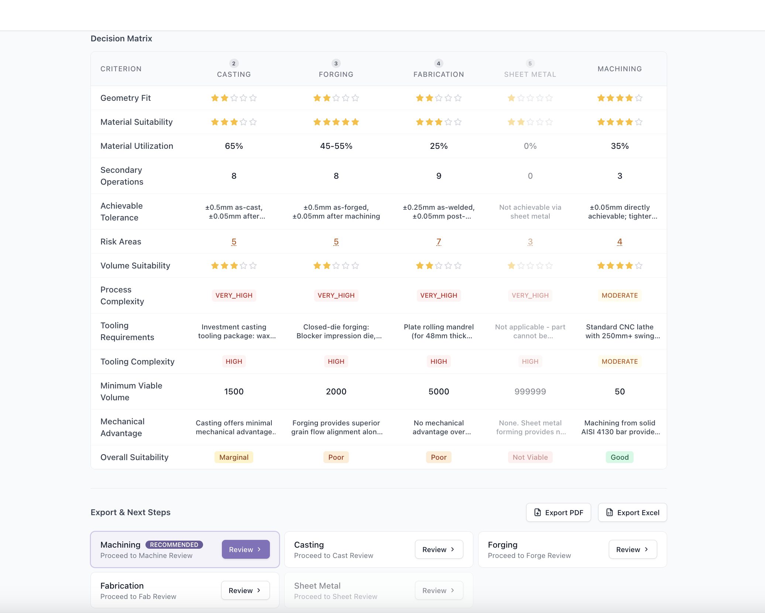Select the Forging column header

[x=336, y=74]
